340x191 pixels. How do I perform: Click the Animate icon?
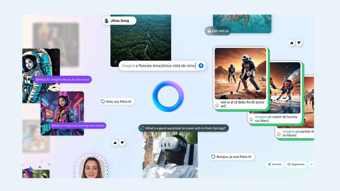tap(269, 164)
